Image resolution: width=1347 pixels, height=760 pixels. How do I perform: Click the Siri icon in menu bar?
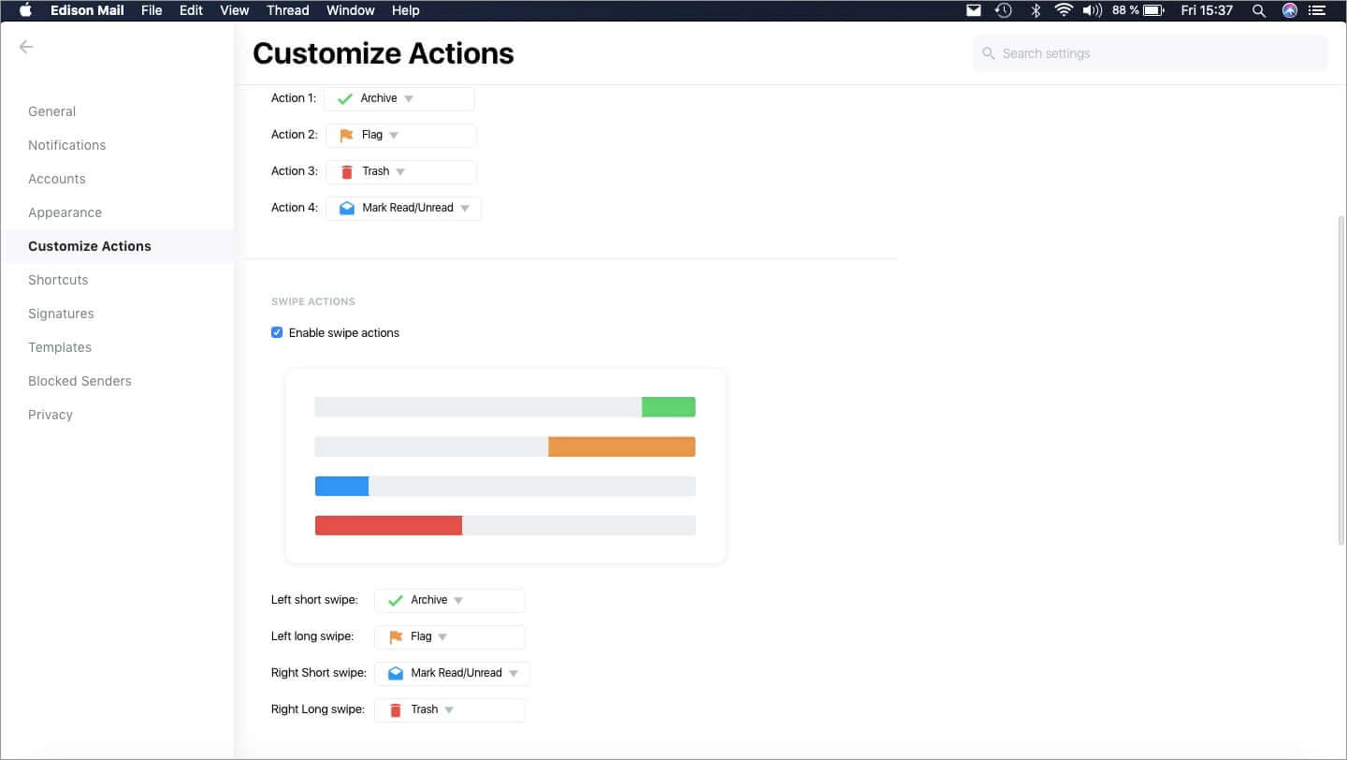point(1290,10)
